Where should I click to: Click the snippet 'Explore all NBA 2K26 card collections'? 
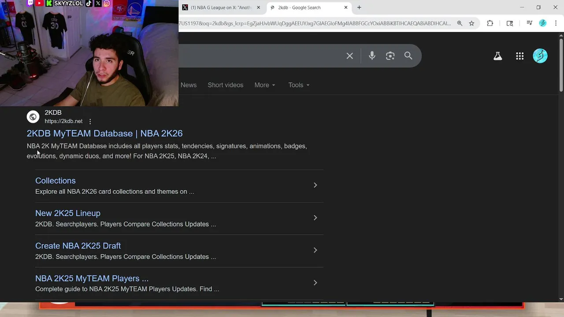pos(115,192)
